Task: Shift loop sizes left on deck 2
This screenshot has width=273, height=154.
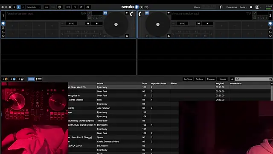Action: [x=173, y=34]
